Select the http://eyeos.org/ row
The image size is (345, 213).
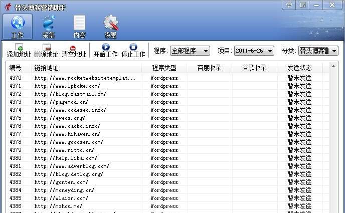coord(167,118)
